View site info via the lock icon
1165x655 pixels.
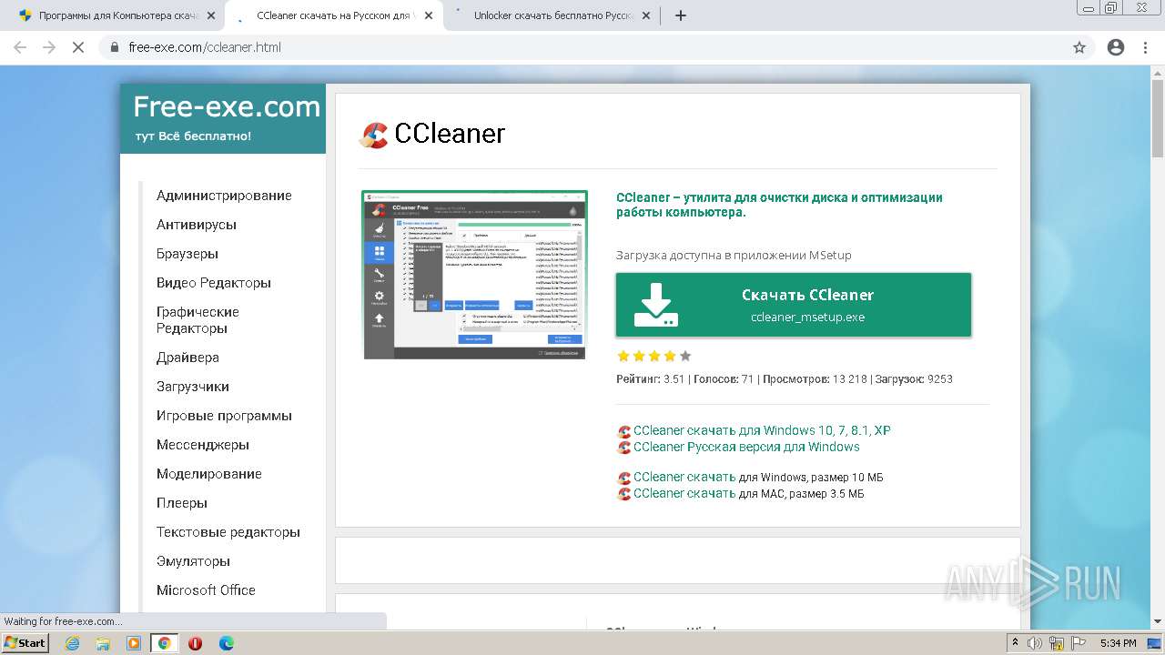[x=114, y=47]
